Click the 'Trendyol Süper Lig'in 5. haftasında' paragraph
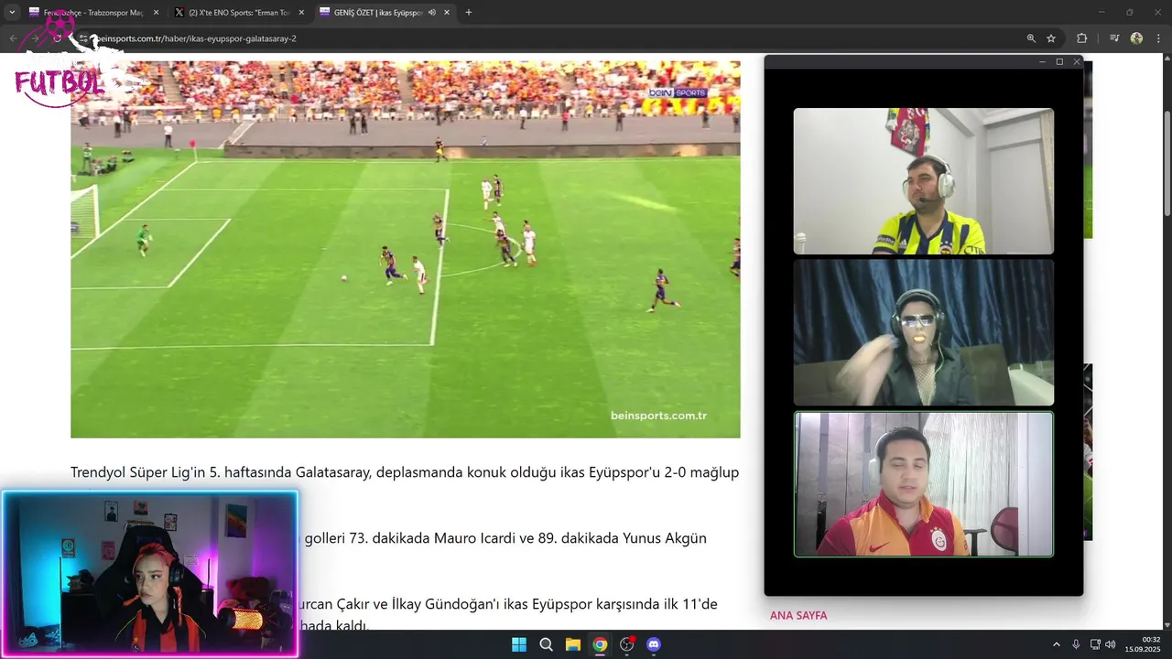 coord(405,472)
